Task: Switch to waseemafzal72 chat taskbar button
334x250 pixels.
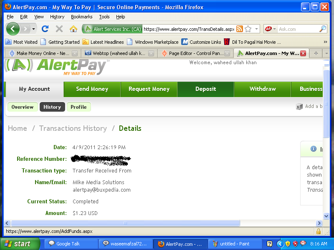Action: pyautogui.click(x=126, y=244)
